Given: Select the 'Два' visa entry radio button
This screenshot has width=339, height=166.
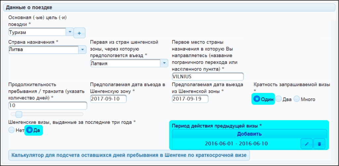Looking at the screenshot, I should tap(279, 99).
